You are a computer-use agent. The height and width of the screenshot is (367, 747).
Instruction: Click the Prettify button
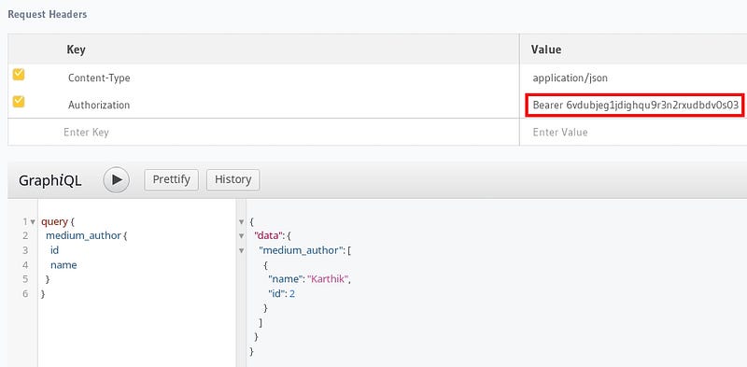tap(172, 179)
